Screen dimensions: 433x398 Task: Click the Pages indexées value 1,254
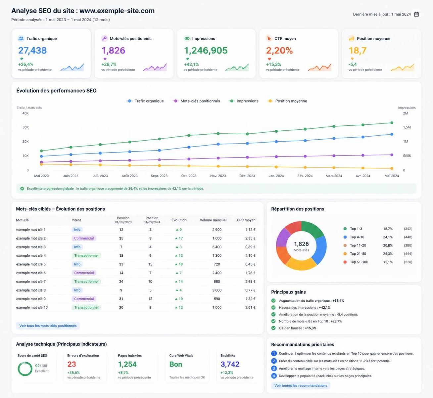pos(127,364)
